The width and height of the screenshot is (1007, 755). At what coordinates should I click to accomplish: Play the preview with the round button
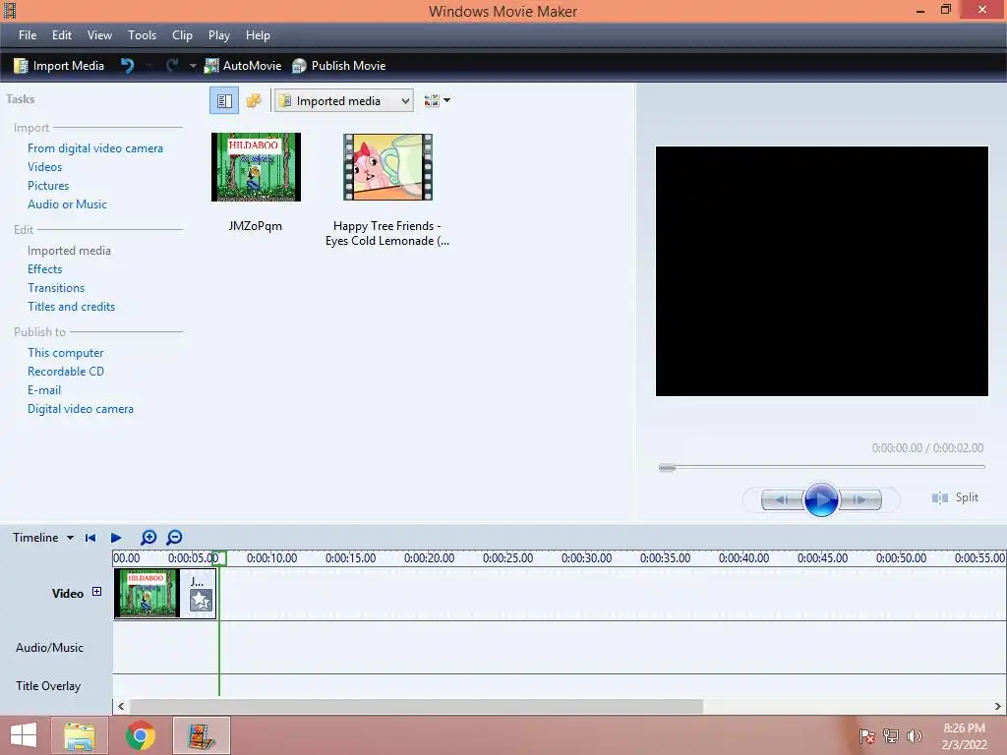tap(821, 498)
